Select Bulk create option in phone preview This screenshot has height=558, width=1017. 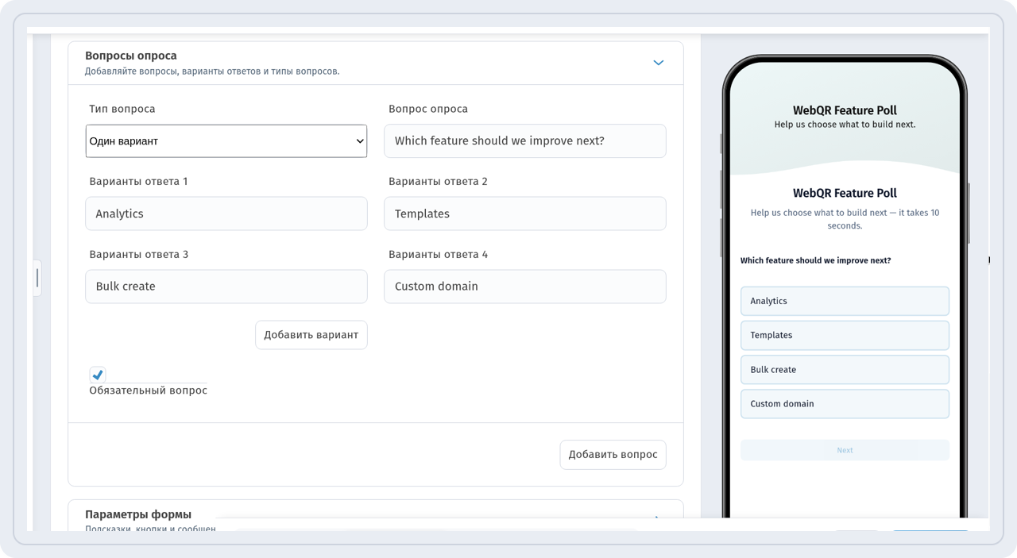845,370
